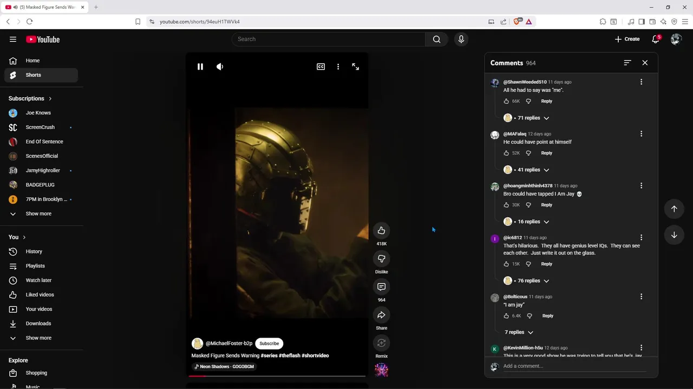
Task: Subscribe to @MichaelFoster-b2p
Action: click(269, 344)
